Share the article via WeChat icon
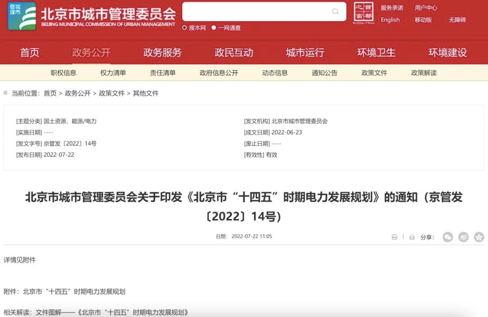Screen dimensions: 488x317 pos(448,237)
